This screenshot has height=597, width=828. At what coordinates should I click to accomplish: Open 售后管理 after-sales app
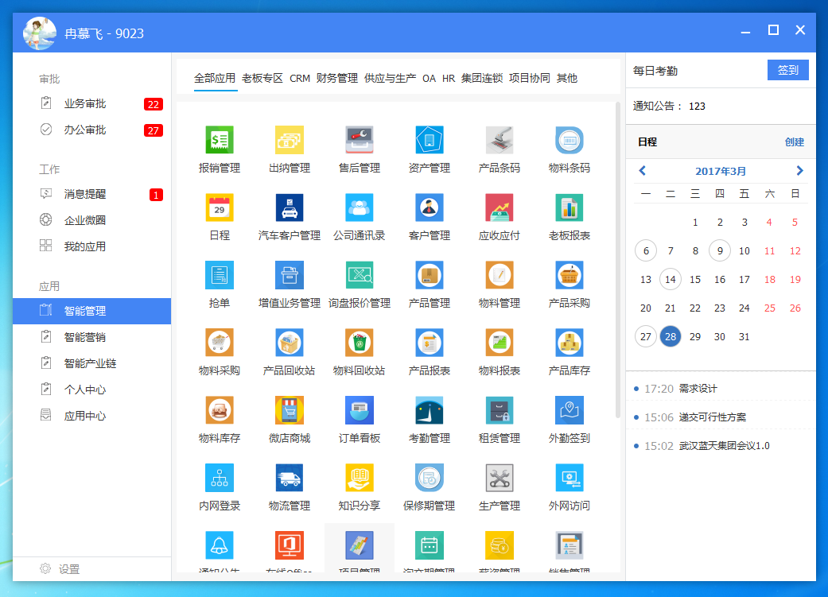coord(359,141)
